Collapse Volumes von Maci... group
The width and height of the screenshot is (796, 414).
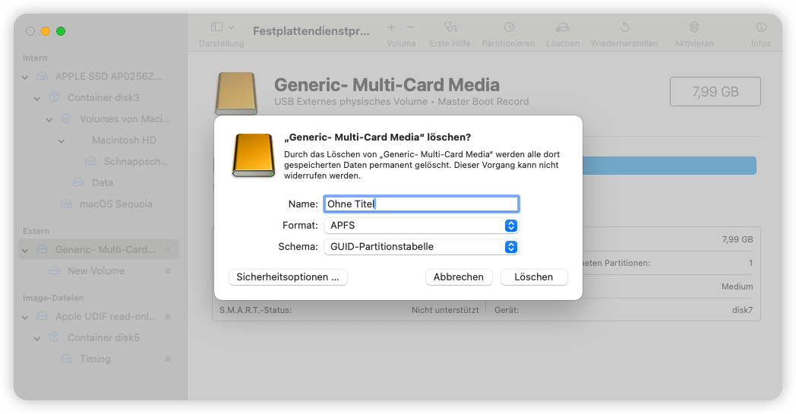pos(49,120)
